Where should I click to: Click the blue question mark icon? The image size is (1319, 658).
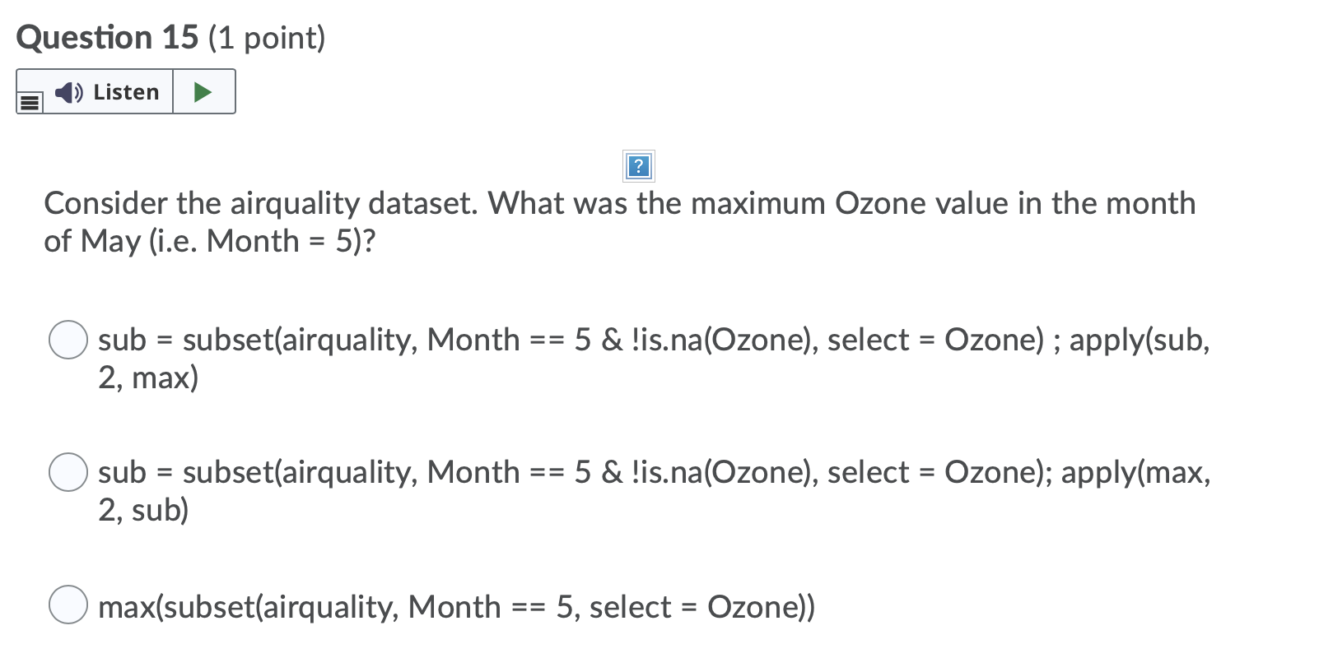[x=639, y=167]
